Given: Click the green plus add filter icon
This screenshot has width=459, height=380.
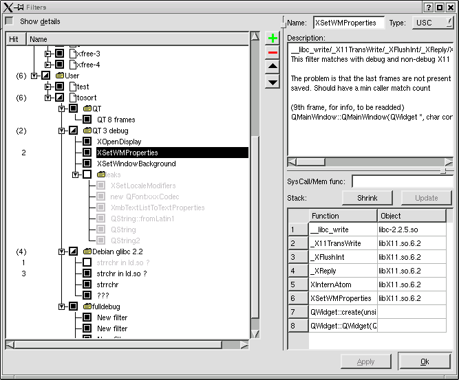Looking at the screenshot, I should pos(273,38).
